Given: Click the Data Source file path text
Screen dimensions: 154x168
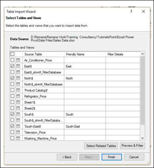Looking at the screenshot, I should tap(82, 39).
